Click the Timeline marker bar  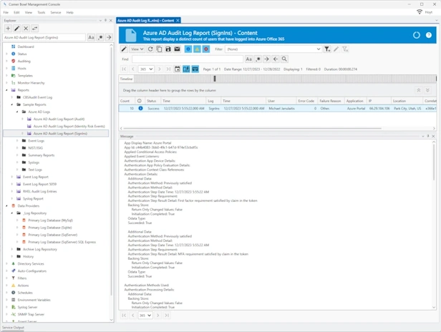[215, 79]
